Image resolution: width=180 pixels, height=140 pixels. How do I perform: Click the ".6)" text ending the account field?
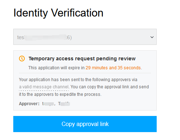[69, 38]
